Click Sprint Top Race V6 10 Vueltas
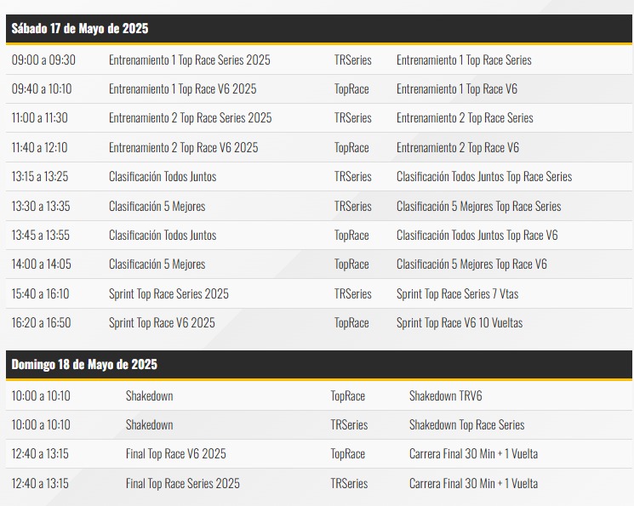634x506 pixels. pos(460,323)
